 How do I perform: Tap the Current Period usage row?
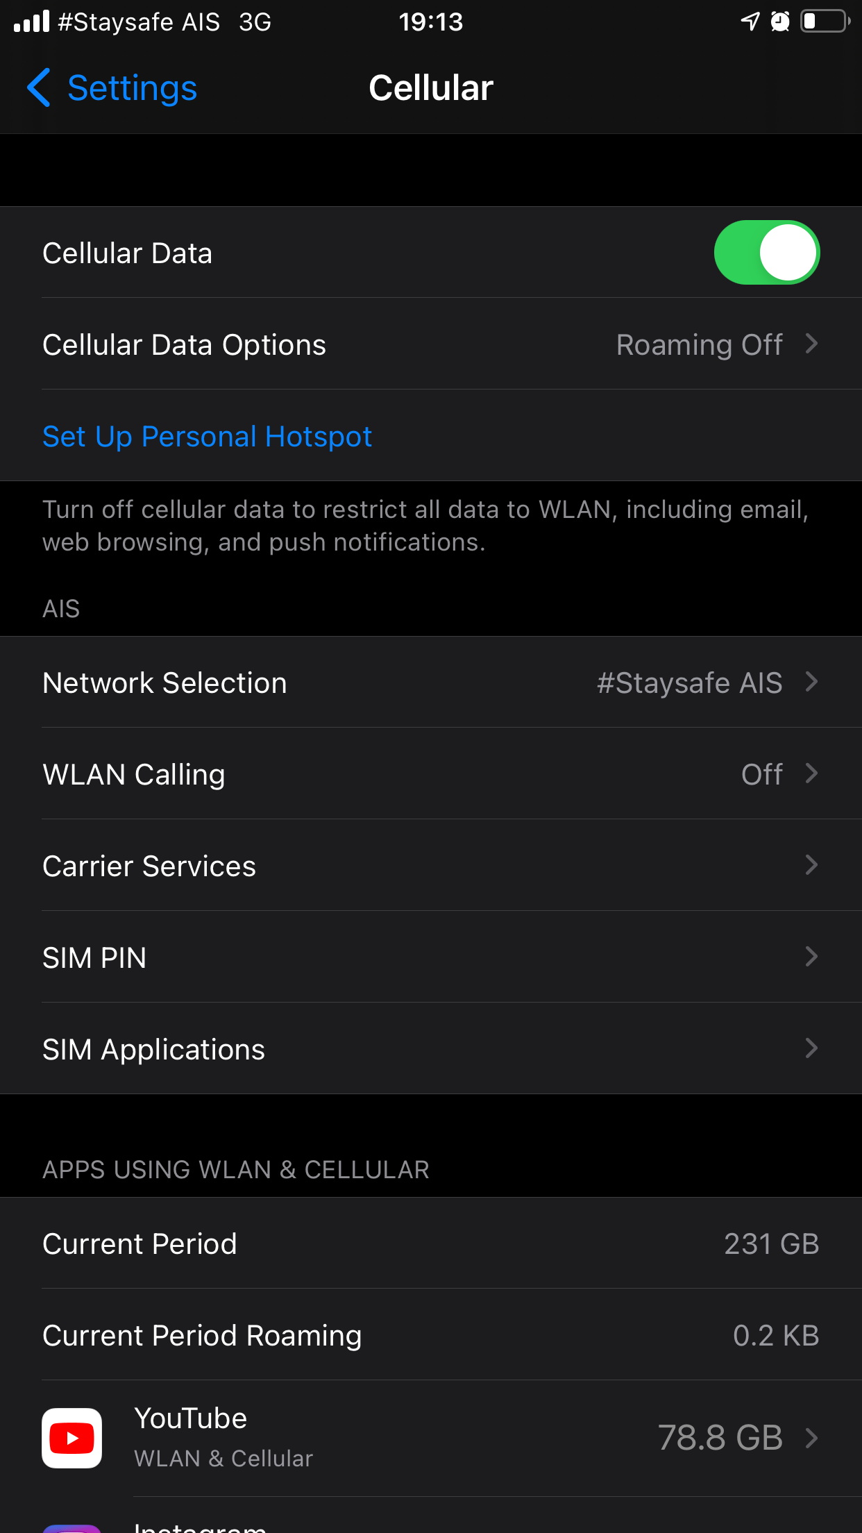coord(430,1243)
